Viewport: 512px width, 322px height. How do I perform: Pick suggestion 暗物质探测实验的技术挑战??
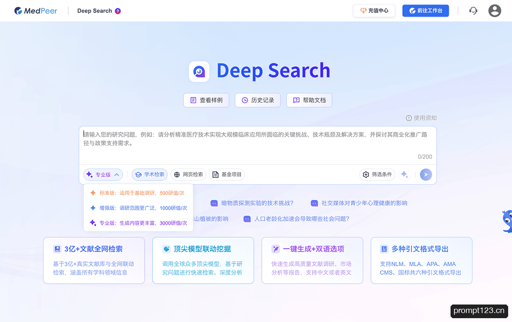[x=257, y=203]
